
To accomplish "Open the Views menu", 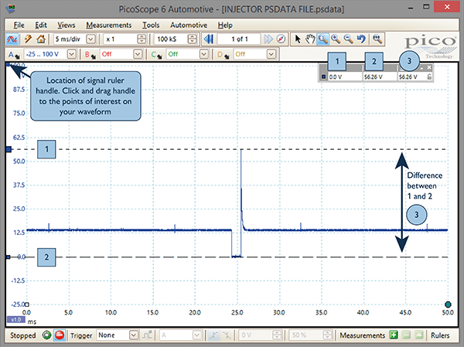I will pyautogui.click(x=67, y=26).
